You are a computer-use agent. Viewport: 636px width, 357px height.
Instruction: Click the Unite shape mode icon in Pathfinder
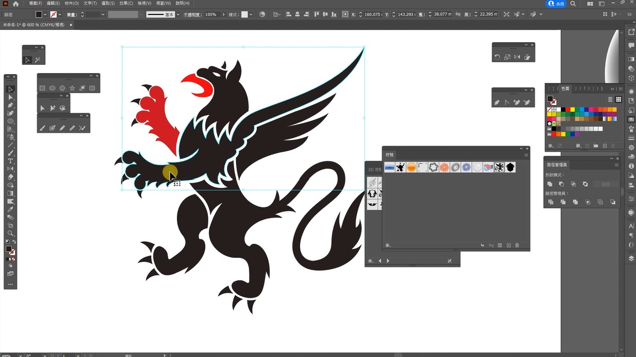coord(550,184)
